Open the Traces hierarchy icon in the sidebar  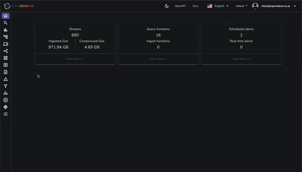tap(6, 37)
